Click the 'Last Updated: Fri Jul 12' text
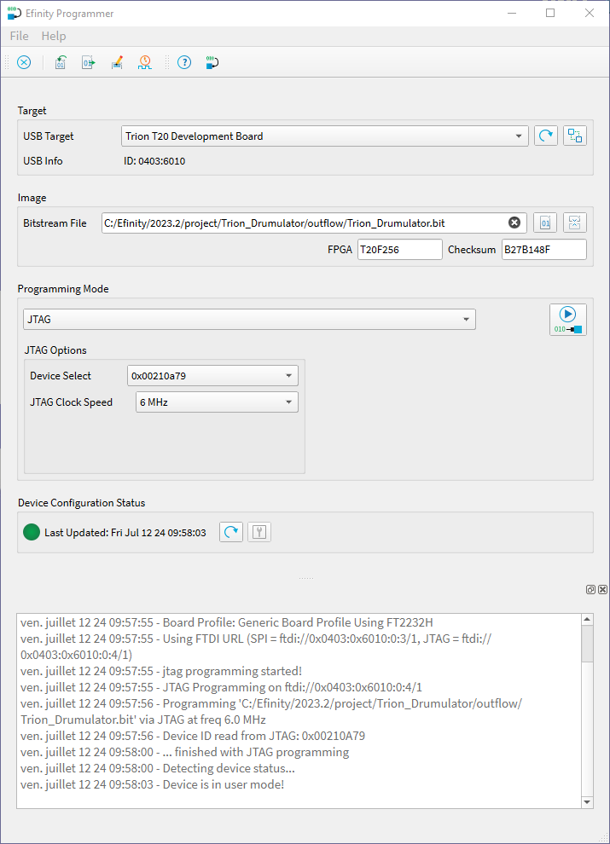Screen dimensions: 610x844 pos(125,532)
